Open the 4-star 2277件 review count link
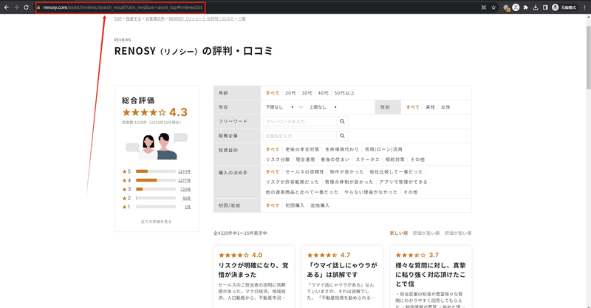This screenshot has width=591, height=308. coord(184,180)
